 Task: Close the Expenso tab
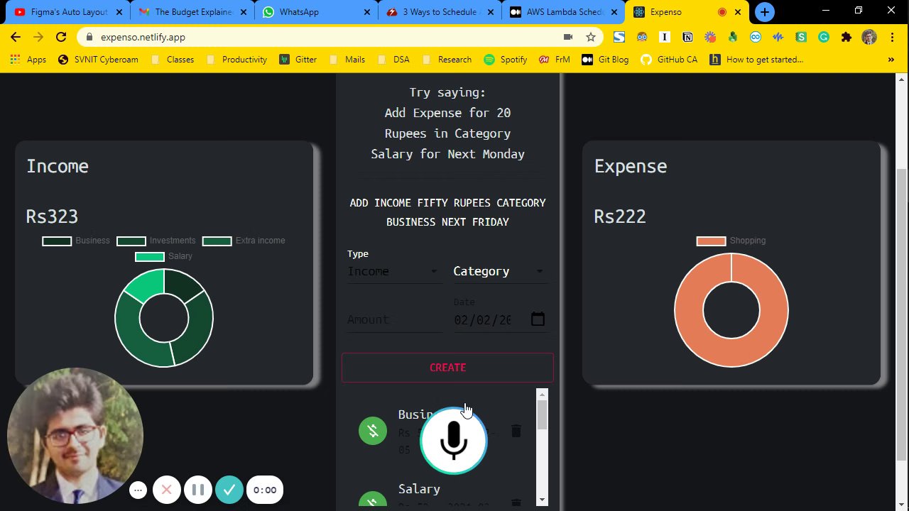point(738,12)
